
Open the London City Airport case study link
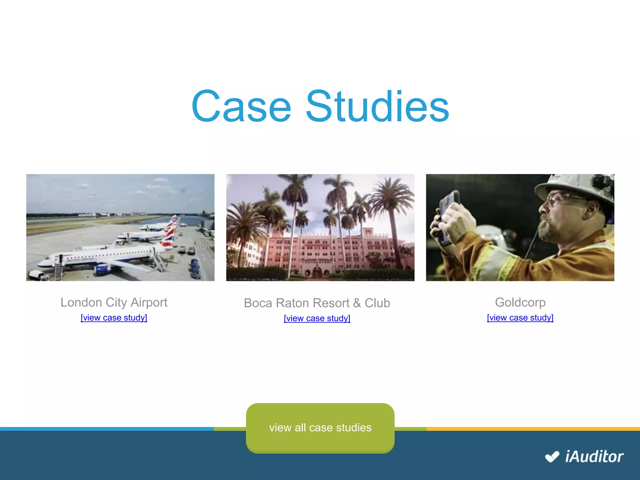pos(114,317)
